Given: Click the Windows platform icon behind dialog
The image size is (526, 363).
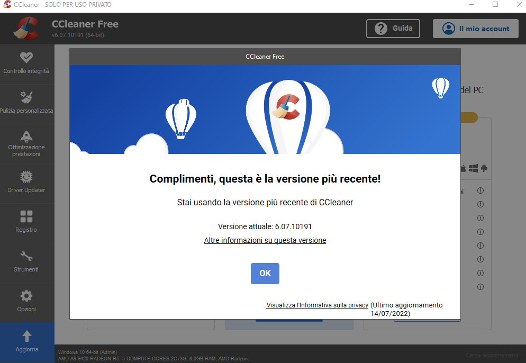Looking at the screenshot, I should click(x=473, y=168).
